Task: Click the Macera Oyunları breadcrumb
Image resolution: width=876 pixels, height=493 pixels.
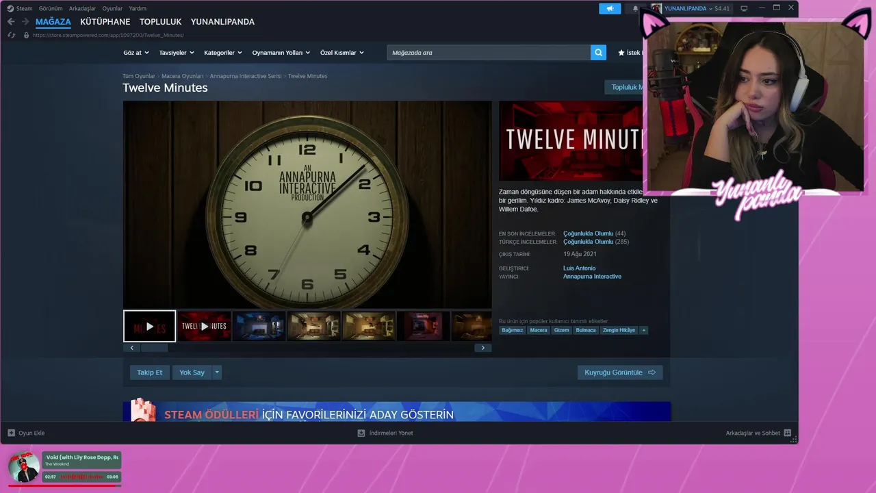Action: pyautogui.click(x=183, y=76)
